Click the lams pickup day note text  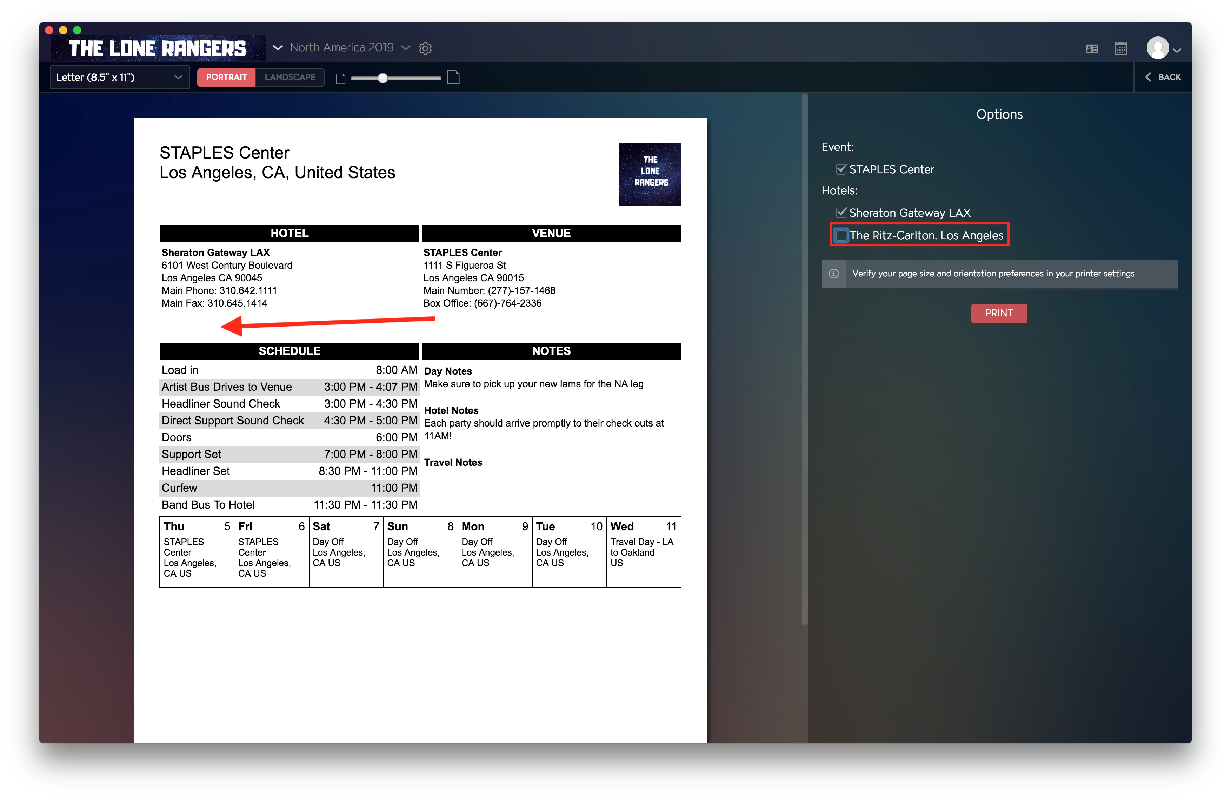(534, 384)
